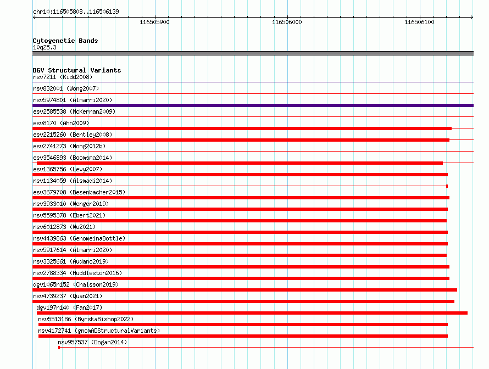
Task: Click the dgv197n140 (Fan2017) label
Action: point(69,307)
